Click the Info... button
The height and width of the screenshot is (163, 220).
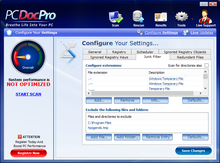point(155,100)
